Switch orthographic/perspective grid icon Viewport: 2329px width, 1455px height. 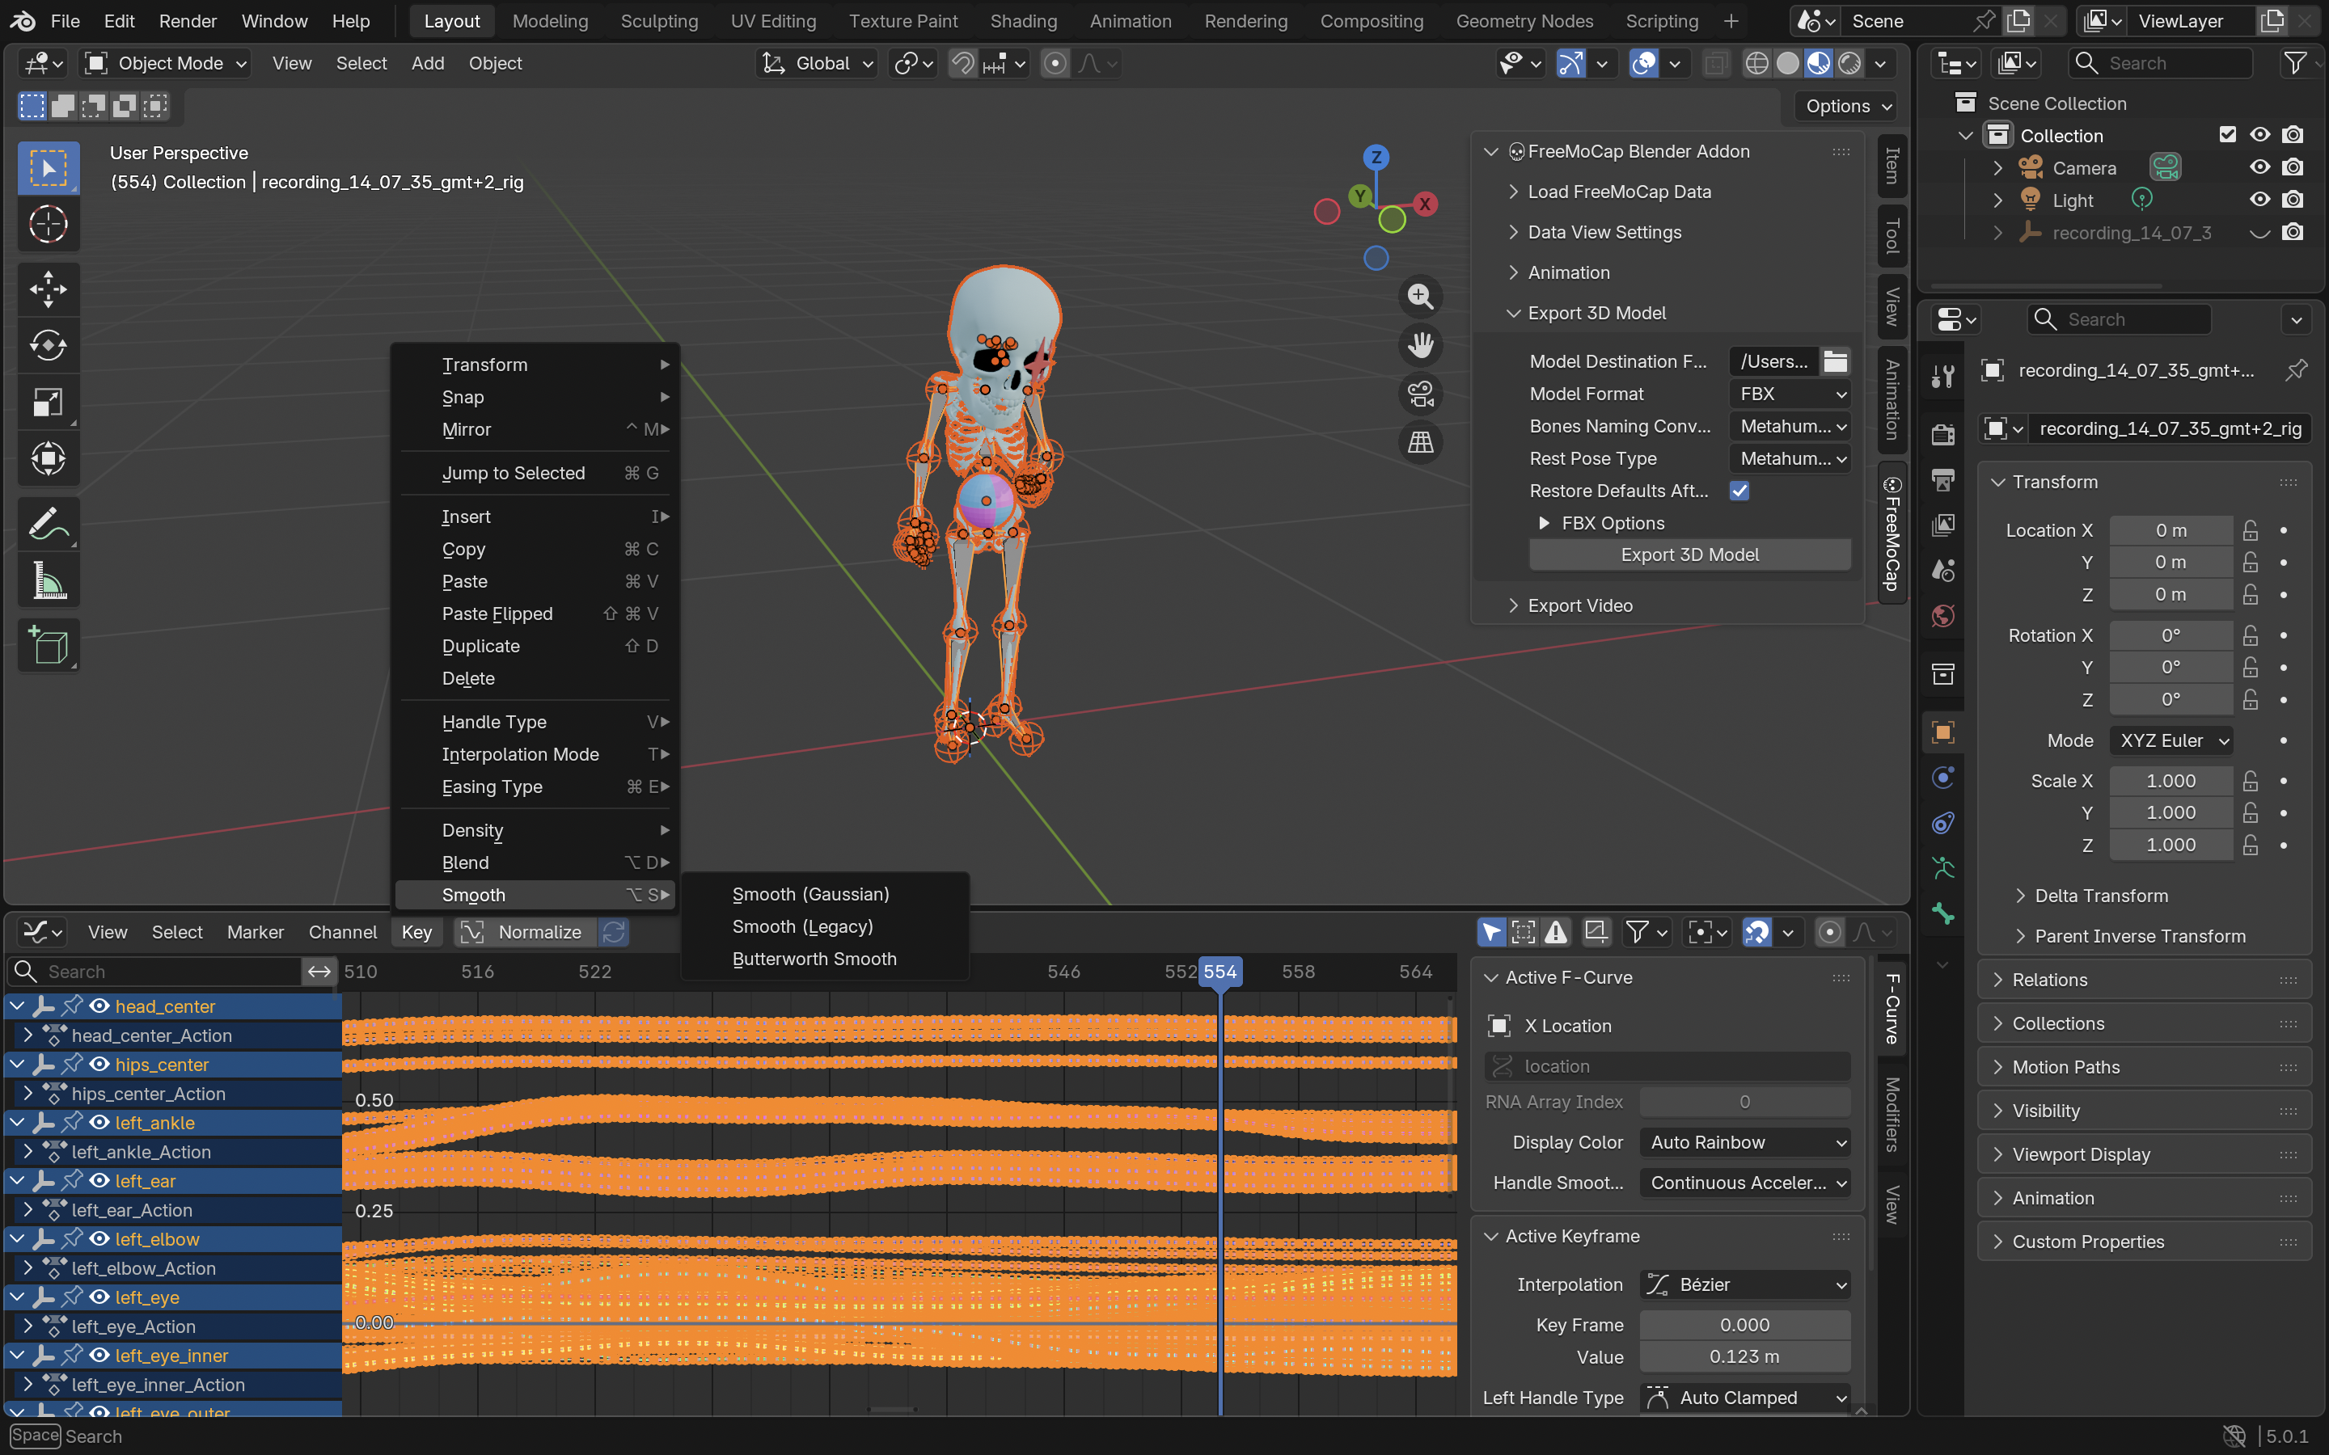coord(1421,443)
